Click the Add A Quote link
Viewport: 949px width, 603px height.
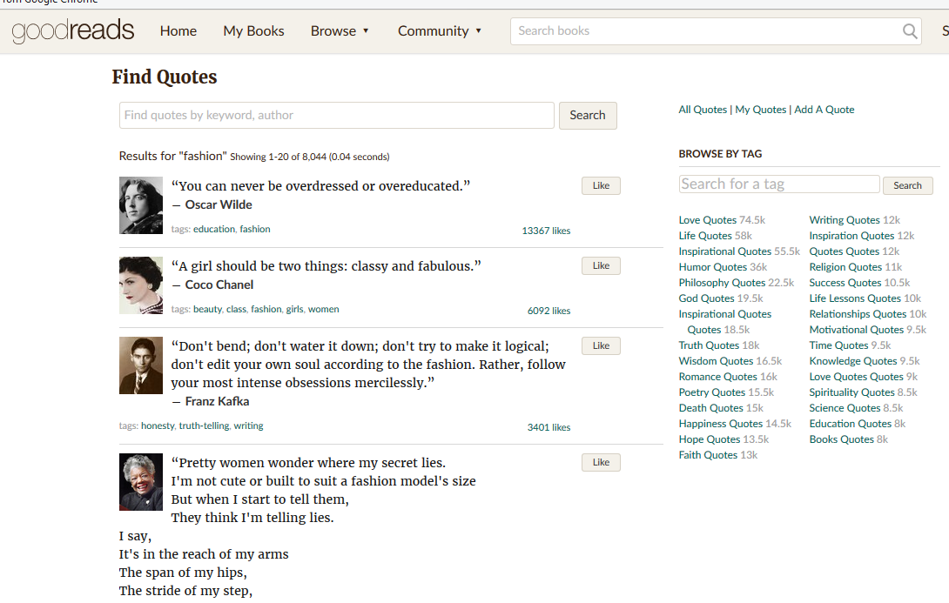824,110
